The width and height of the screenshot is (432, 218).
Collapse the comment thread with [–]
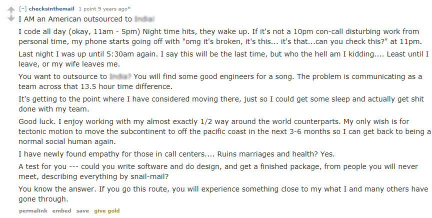22,8
